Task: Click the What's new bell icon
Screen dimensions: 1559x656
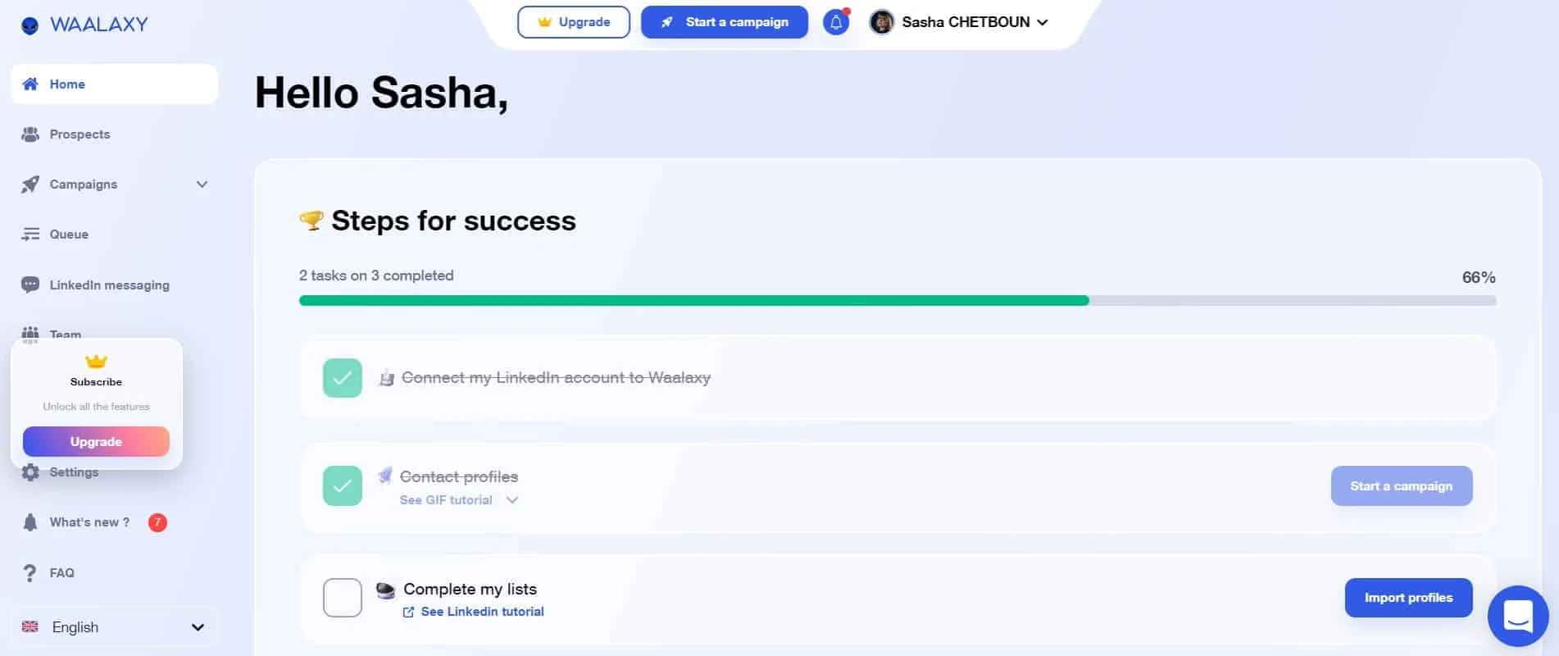Action: [30, 522]
